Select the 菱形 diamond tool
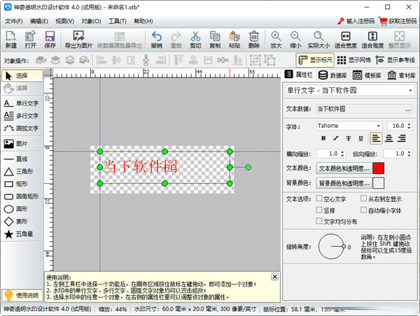420x316 pixels. point(22,222)
